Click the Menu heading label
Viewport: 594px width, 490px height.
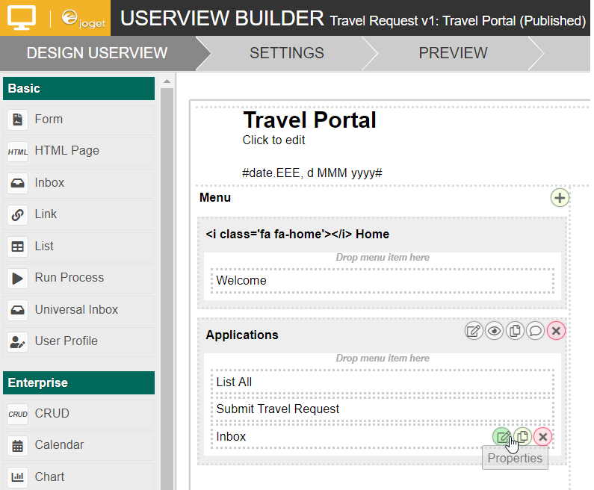tap(215, 198)
